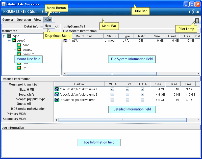Toggle META checkbox for volume2
This screenshot has width=202, height=159.
click(x=112, y=95)
